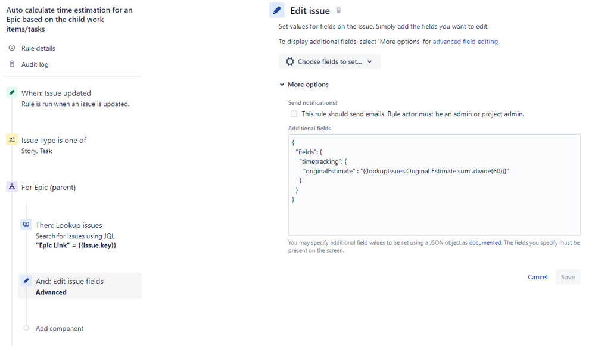Screen dimensions: 595x346
Task: Open the Choose fields to set dropdown
Action: tap(329, 61)
